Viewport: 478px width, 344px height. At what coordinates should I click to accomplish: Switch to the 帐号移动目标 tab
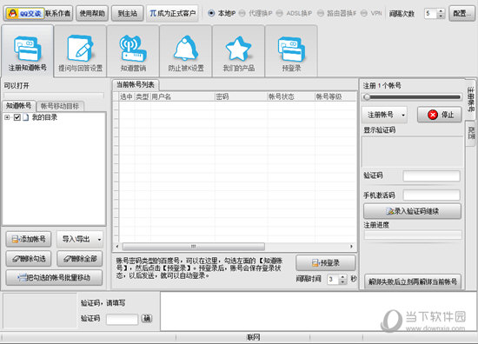[x=60, y=106]
